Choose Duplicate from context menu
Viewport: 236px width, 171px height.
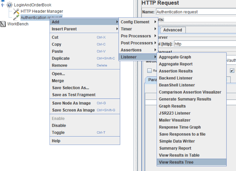[x=84, y=58]
